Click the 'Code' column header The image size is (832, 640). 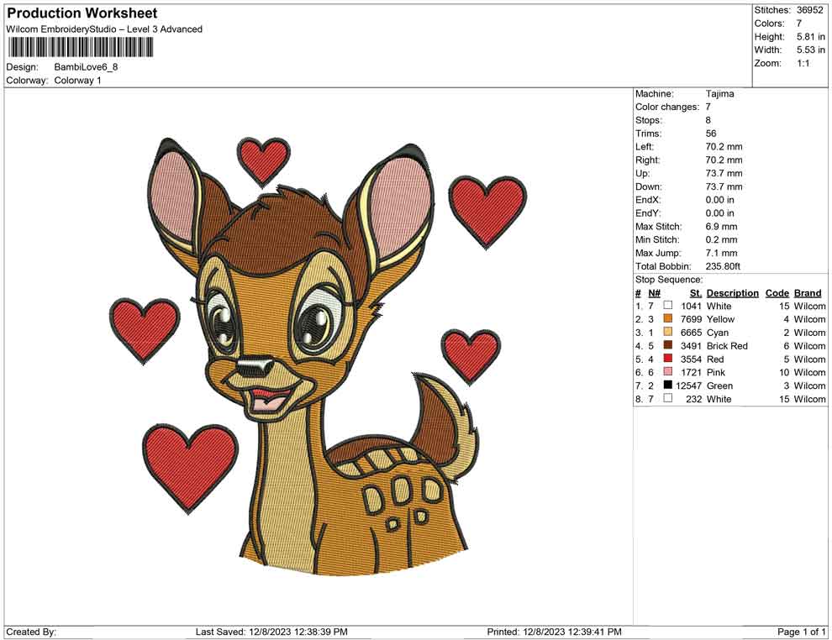point(777,293)
